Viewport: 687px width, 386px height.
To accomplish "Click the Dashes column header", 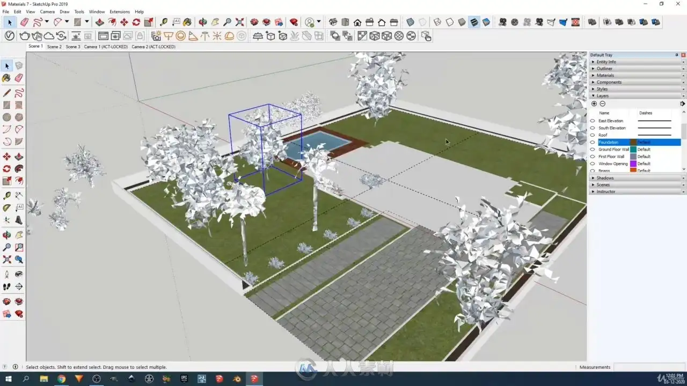I will [x=646, y=113].
